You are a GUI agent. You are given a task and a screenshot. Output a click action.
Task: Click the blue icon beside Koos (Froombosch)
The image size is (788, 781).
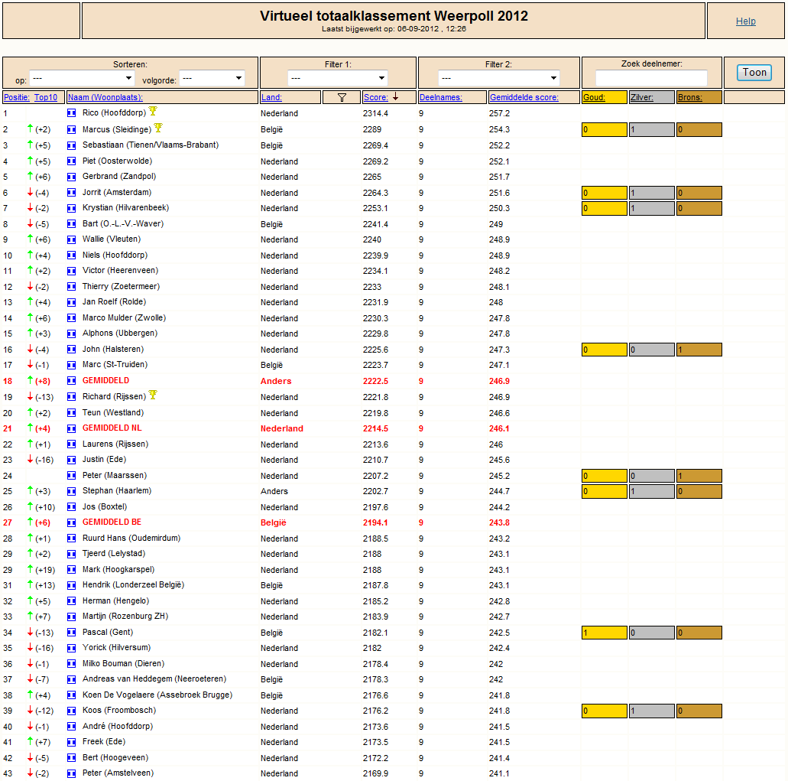coord(71,711)
